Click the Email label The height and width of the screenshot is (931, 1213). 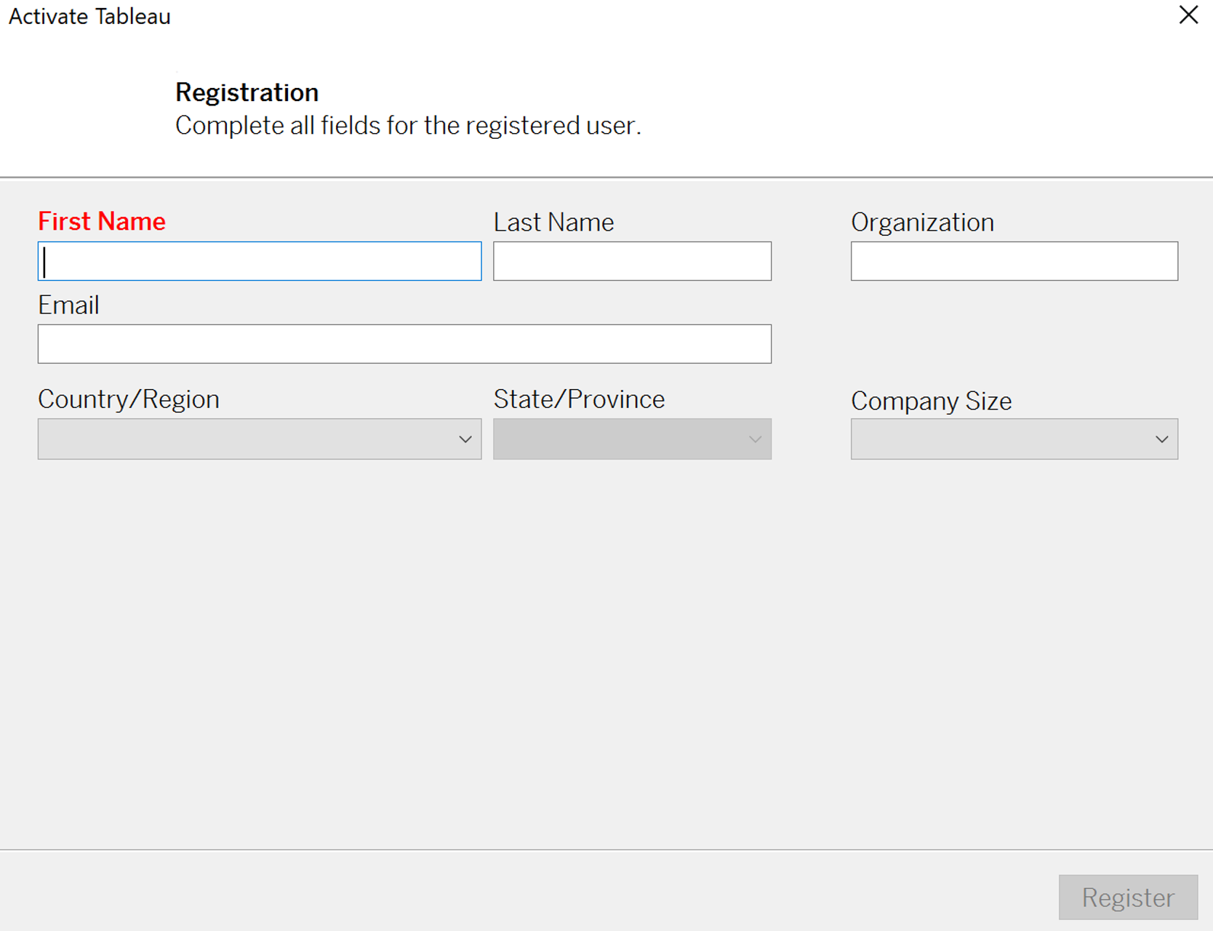click(68, 305)
